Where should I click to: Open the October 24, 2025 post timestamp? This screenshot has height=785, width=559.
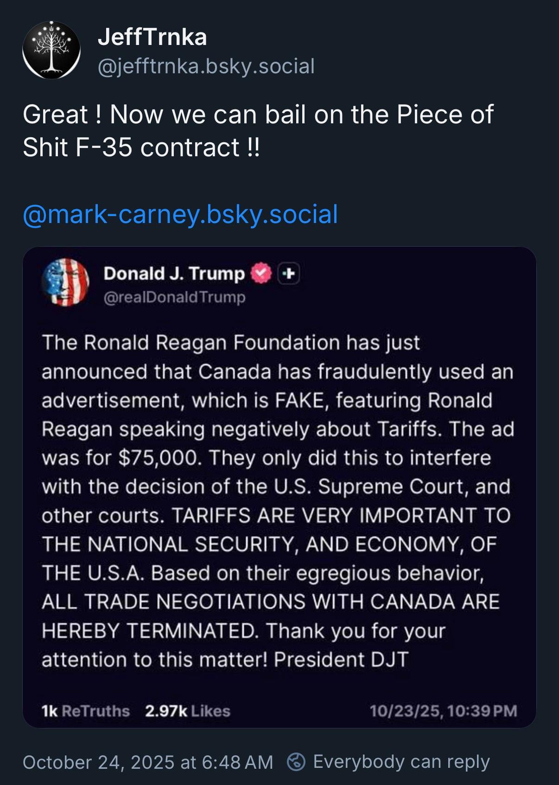(147, 762)
